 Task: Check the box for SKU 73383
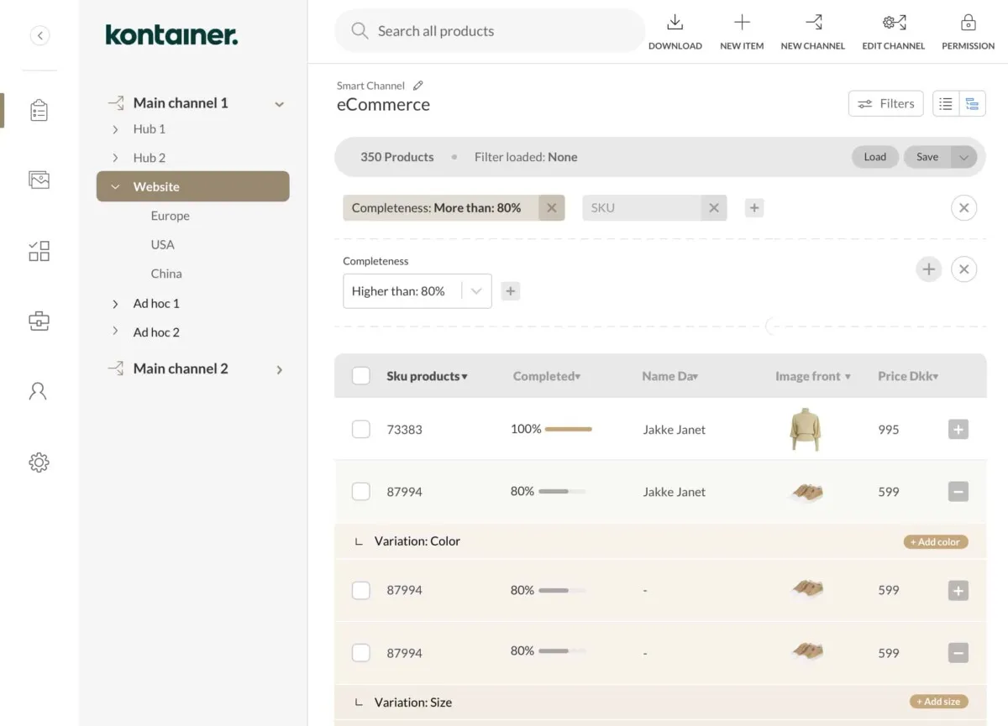coord(361,430)
